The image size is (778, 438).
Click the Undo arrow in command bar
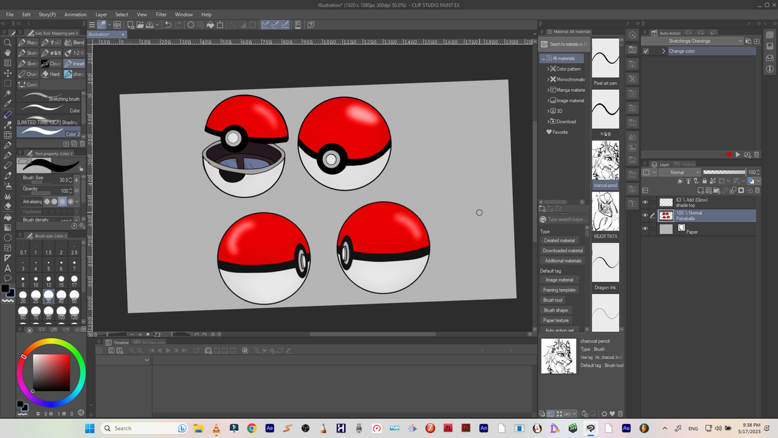168,25
